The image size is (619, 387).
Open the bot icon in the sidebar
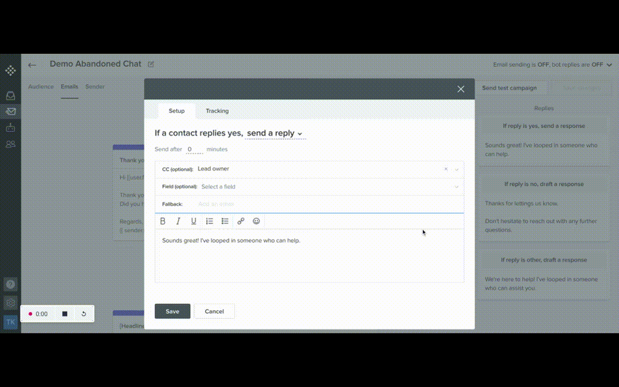(11, 127)
